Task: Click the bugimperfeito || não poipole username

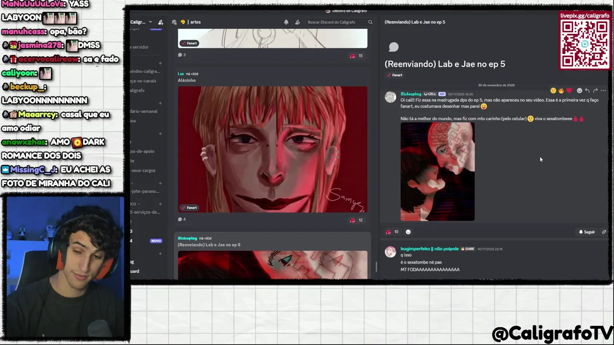Action: tap(429, 249)
